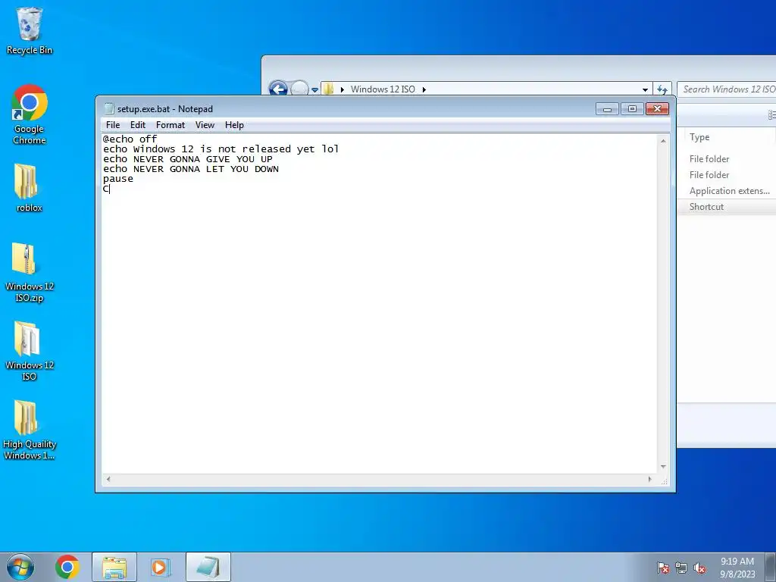Viewport: 776px width, 582px height.
Task: Select the first File folder row in Explorer
Action: [x=726, y=159]
